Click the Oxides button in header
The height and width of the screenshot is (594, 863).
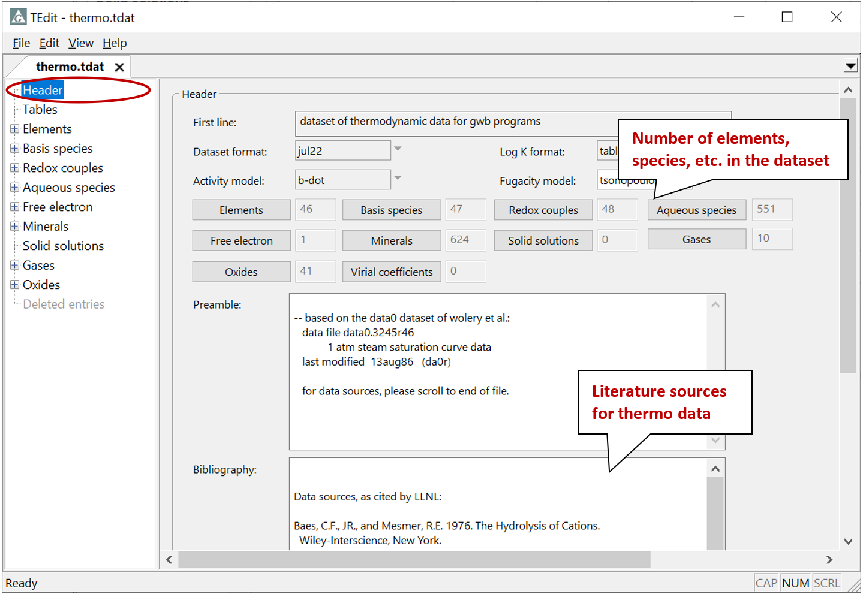click(x=241, y=272)
